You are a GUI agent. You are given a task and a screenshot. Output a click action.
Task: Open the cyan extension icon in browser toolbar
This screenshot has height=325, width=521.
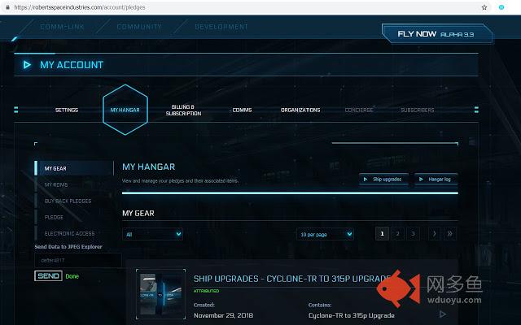click(501, 7)
